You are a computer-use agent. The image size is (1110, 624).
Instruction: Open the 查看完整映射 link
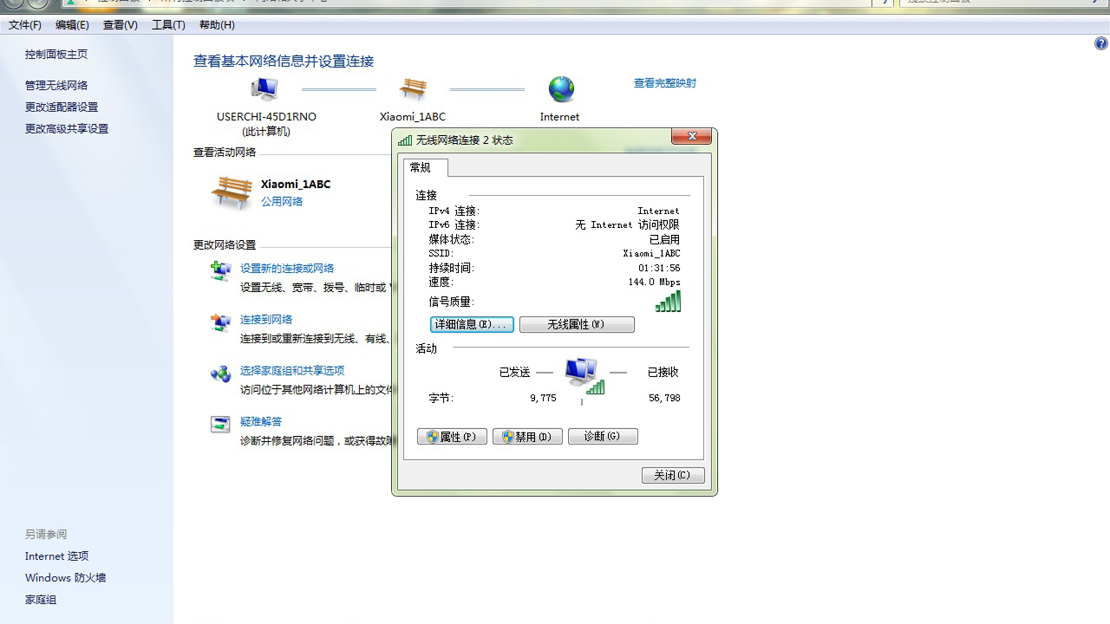click(x=664, y=83)
